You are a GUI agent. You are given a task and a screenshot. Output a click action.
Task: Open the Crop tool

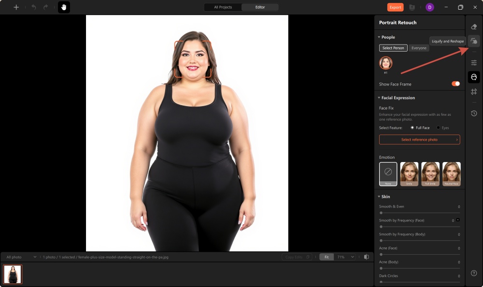pyautogui.click(x=474, y=91)
